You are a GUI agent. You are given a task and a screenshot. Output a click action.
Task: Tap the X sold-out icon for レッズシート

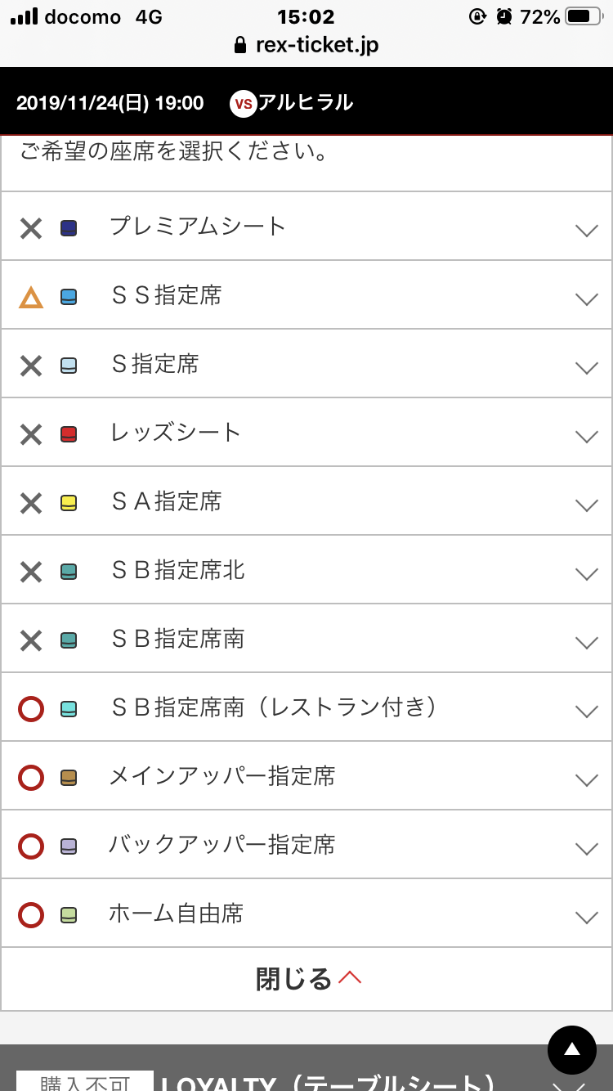(x=31, y=434)
